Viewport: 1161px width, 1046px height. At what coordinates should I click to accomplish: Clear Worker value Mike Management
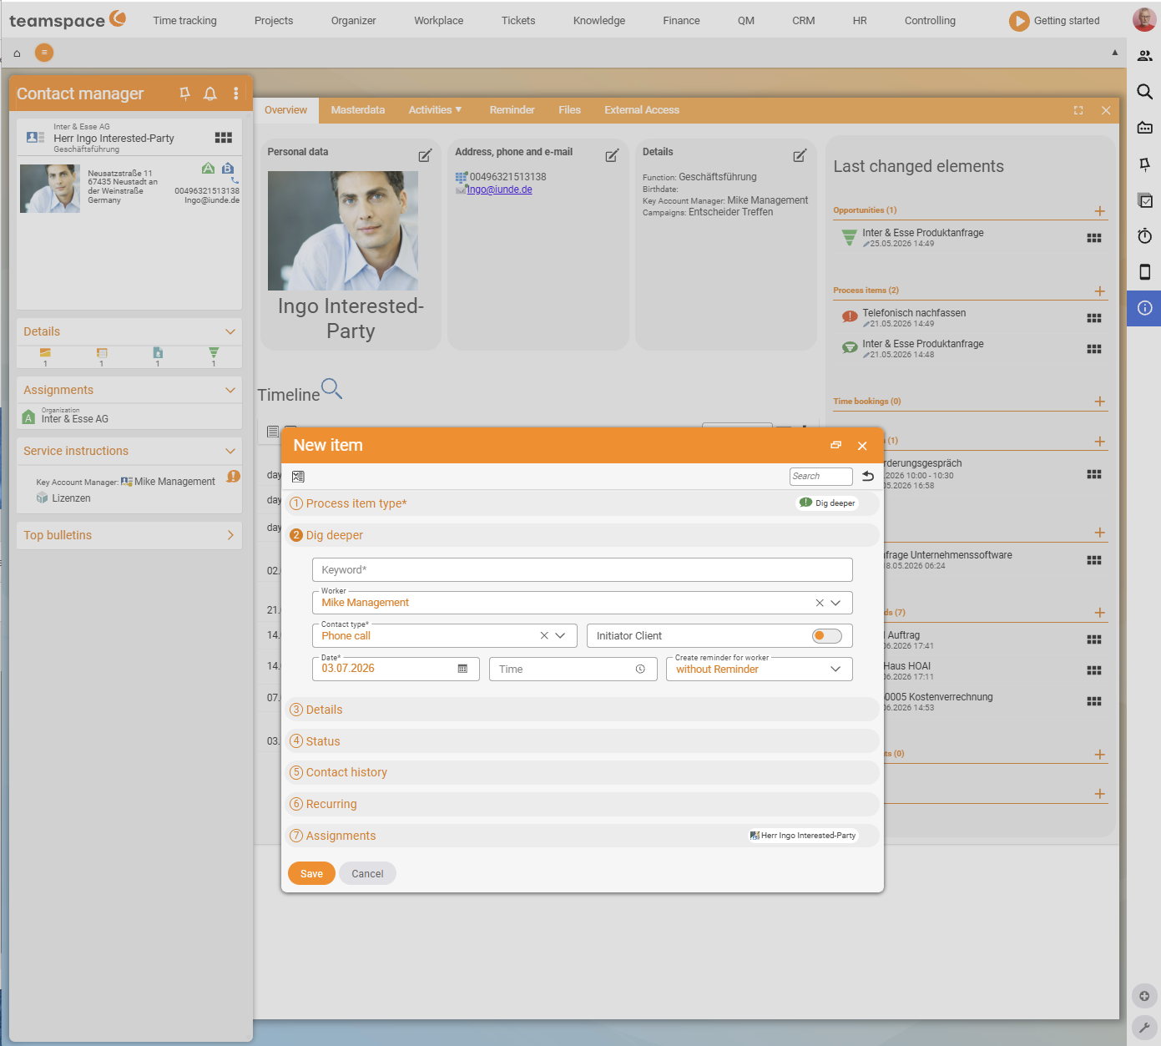pos(820,603)
